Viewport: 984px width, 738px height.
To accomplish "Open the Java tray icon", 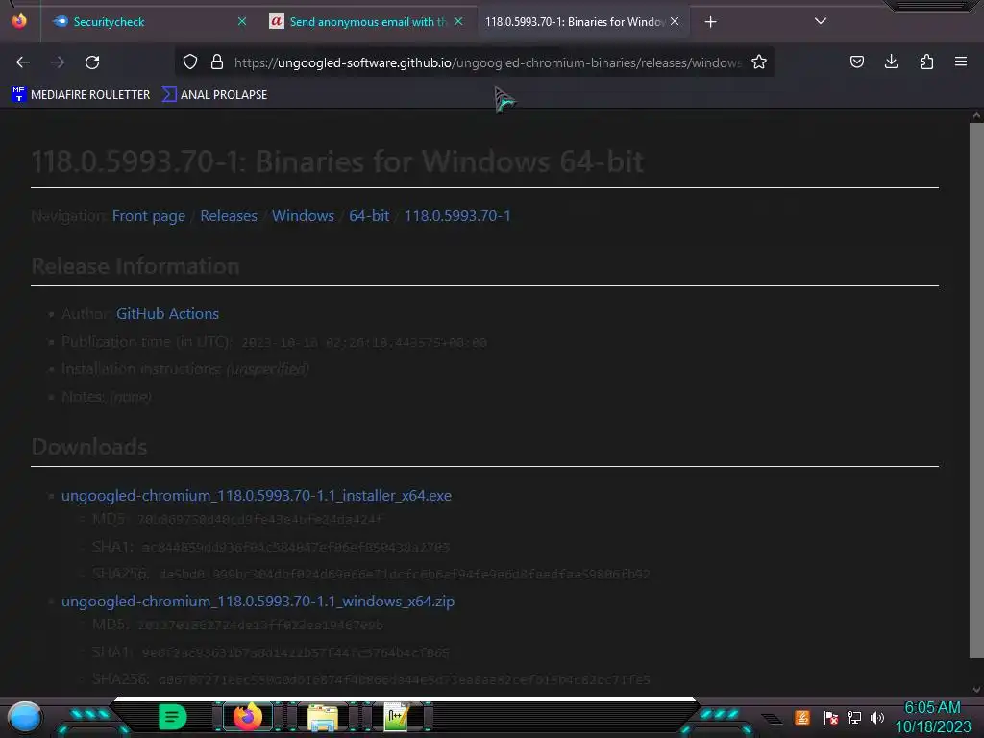I will click(x=802, y=717).
